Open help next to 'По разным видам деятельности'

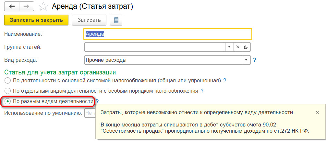click(97, 101)
